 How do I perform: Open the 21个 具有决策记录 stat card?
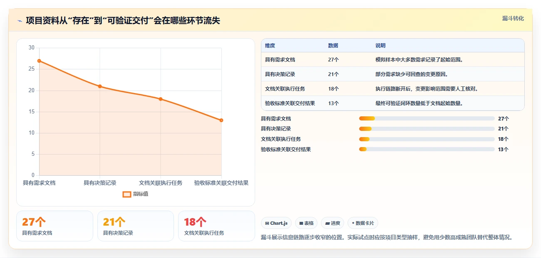[136, 226]
